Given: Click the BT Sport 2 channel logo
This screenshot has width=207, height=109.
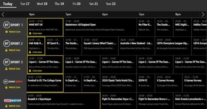Looking at the screenshot, I should (13, 43).
